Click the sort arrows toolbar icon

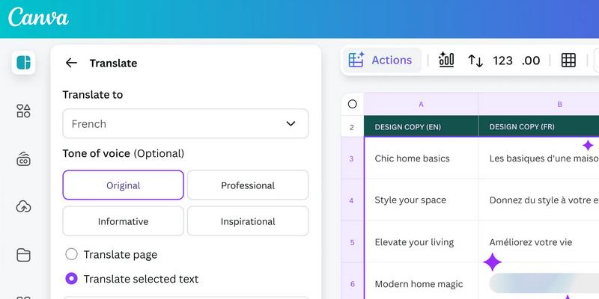coord(475,61)
